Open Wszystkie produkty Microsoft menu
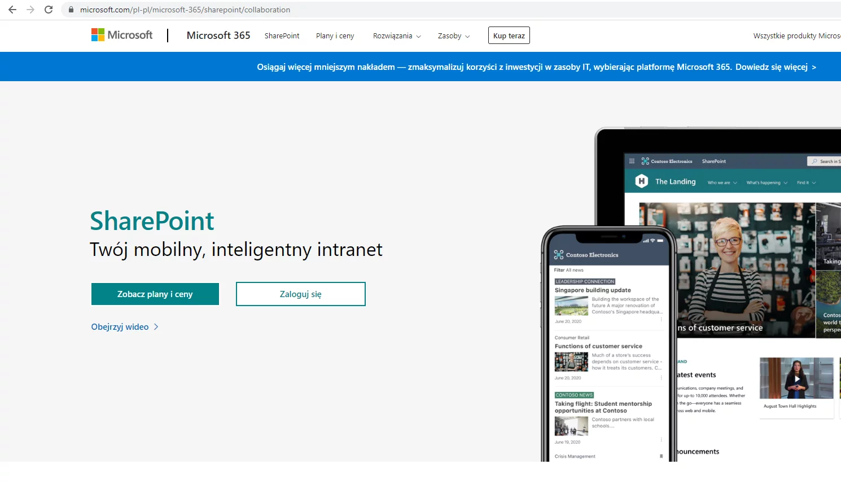Image resolution: width=841 pixels, height=482 pixels. click(x=796, y=36)
